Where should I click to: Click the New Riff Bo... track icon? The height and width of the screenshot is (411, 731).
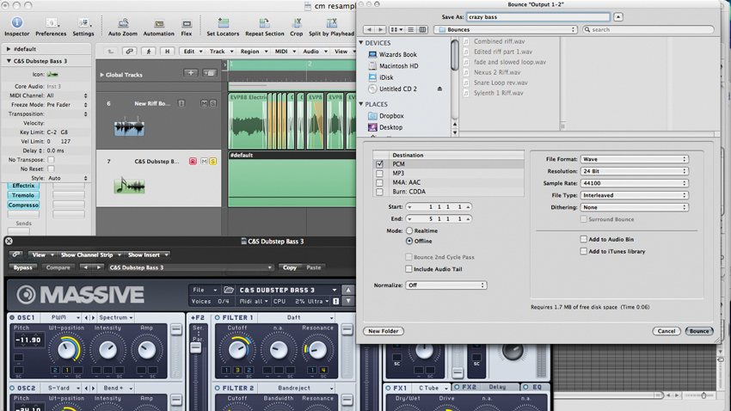[129, 127]
